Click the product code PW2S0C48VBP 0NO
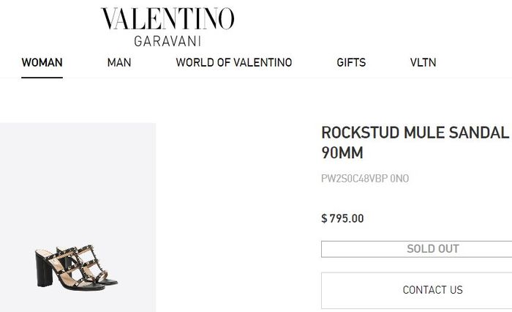 pyautogui.click(x=365, y=179)
